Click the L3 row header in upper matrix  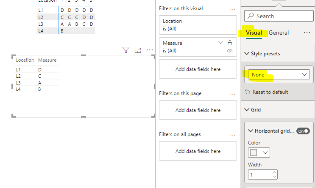(41, 24)
